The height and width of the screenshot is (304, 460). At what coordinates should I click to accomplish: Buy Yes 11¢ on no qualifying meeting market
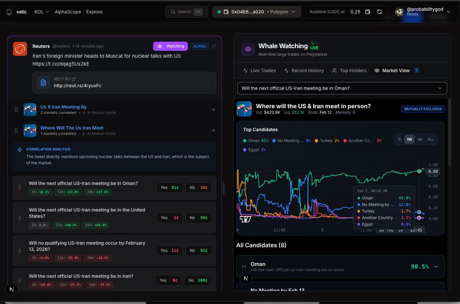(x=169, y=250)
